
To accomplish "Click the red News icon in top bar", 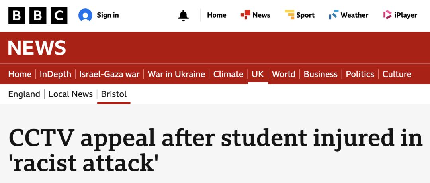I will [x=245, y=15].
